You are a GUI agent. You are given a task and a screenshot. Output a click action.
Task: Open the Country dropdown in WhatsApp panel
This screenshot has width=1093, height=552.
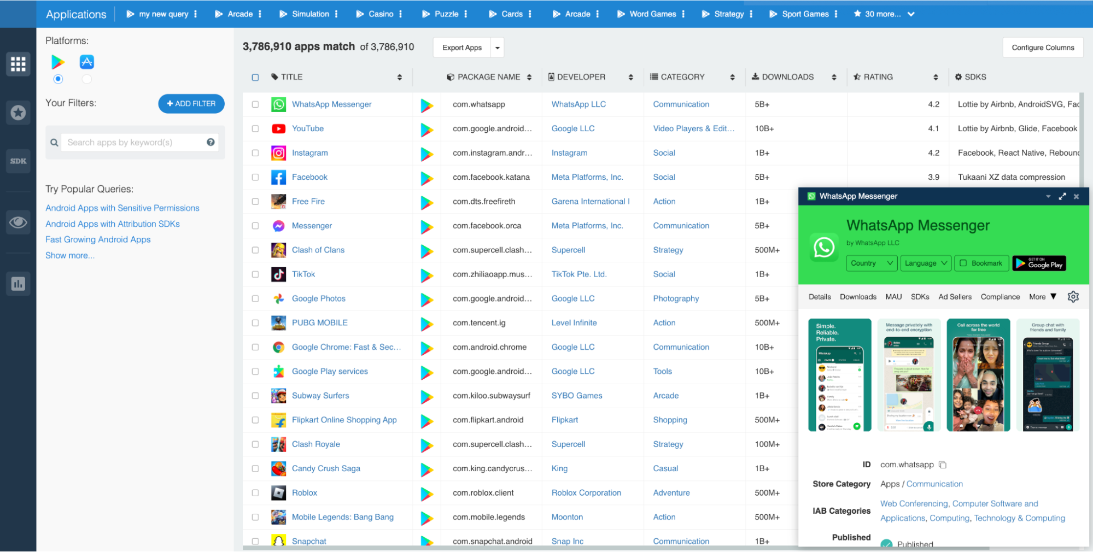872,263
